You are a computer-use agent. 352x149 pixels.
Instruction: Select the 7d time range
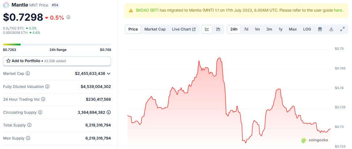[246, 29]
